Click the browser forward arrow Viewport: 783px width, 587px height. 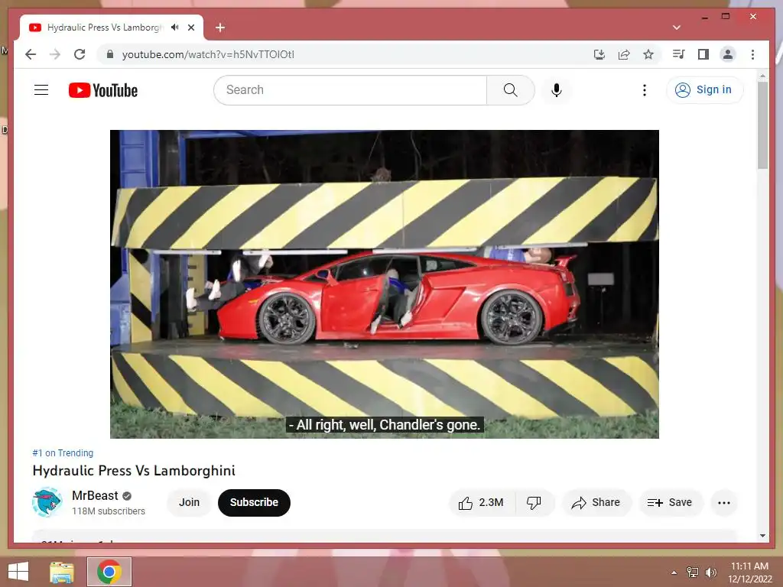[55, 54]
